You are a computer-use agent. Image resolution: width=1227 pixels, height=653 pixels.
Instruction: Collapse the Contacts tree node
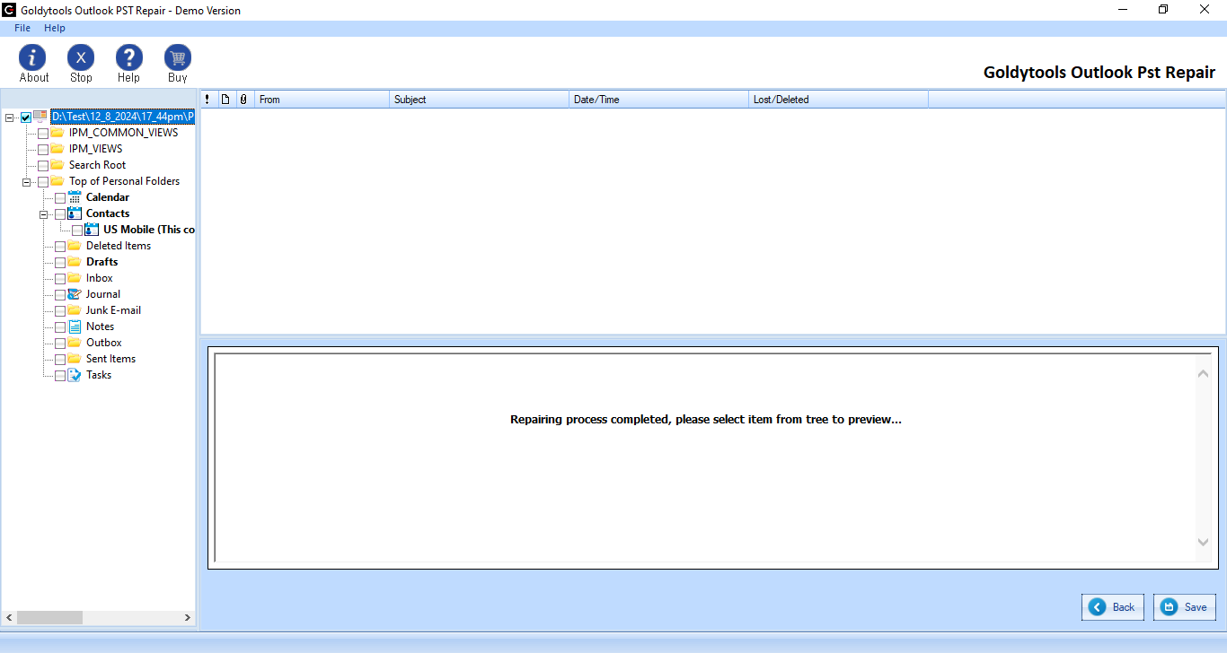coord(43,214)
